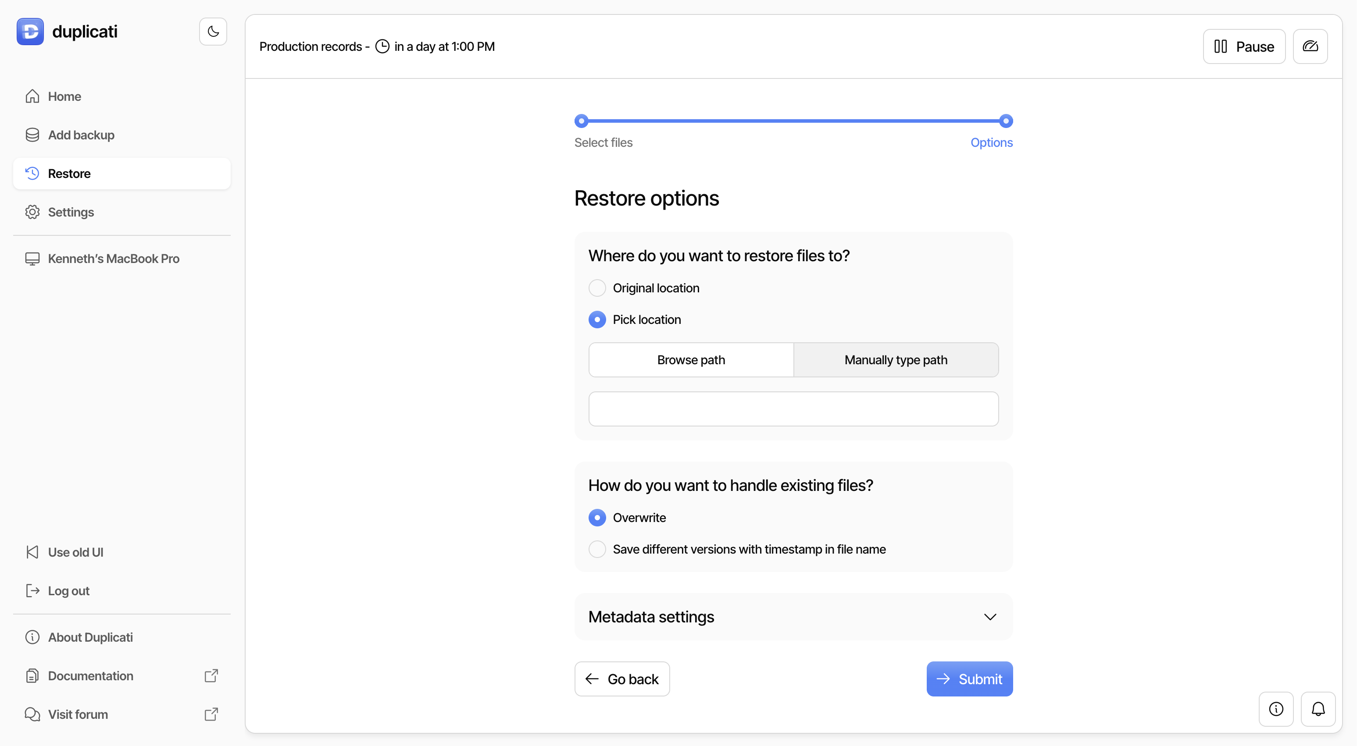Choose Save different versions with timestamp option
Image resolution: width=1357 pixels, height=746 pixels.
coord(597,549)
